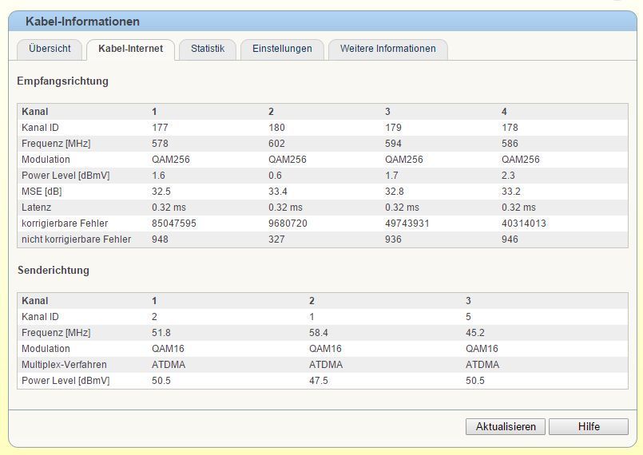Screen dimensions: 643x455
Task: Switch to the Übersicht tab
Action: [50, 49]
